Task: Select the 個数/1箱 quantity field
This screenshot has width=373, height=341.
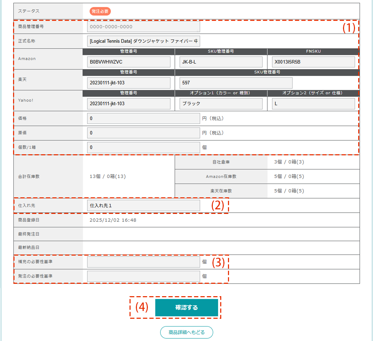Action: pyautogui.click(x=143, y=148)
